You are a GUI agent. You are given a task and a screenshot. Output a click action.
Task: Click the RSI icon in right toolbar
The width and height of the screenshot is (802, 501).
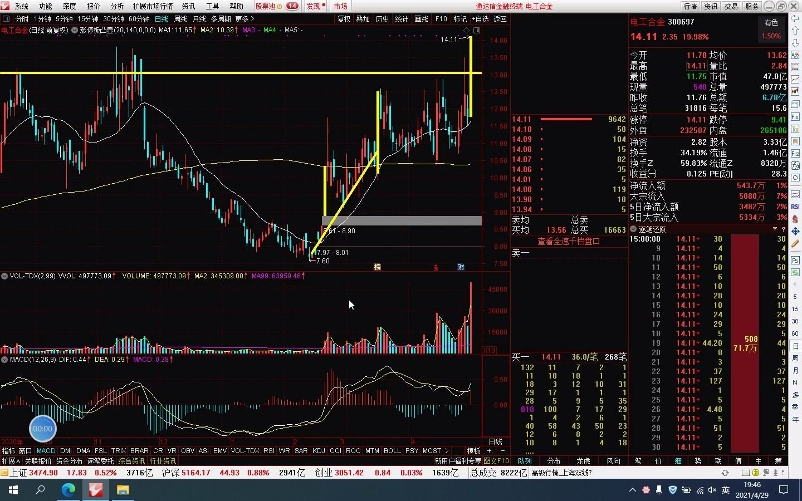(x=795, y=207)
